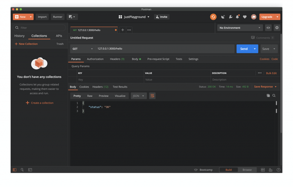Select Visualize response view
The image size is (293, 187).
(x=120, y=96)
